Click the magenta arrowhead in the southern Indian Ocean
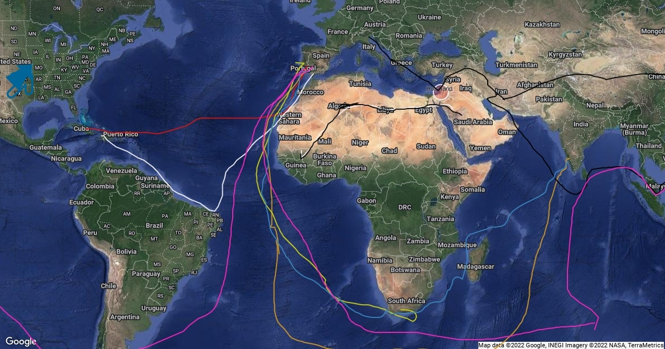The width and height of the screenshot is (665, 349). click(596, 321)
